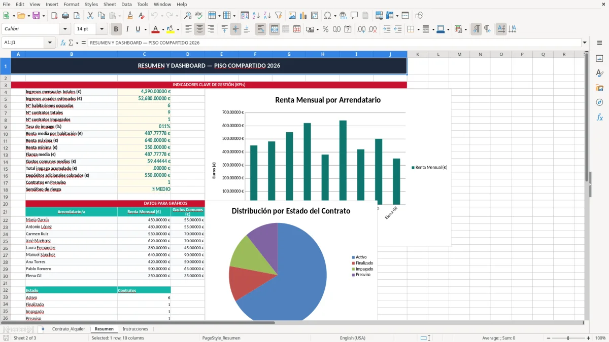Click the Sum sigma button
The height and width of the screenshot is (342, 609).
click(x=71, y=43)
